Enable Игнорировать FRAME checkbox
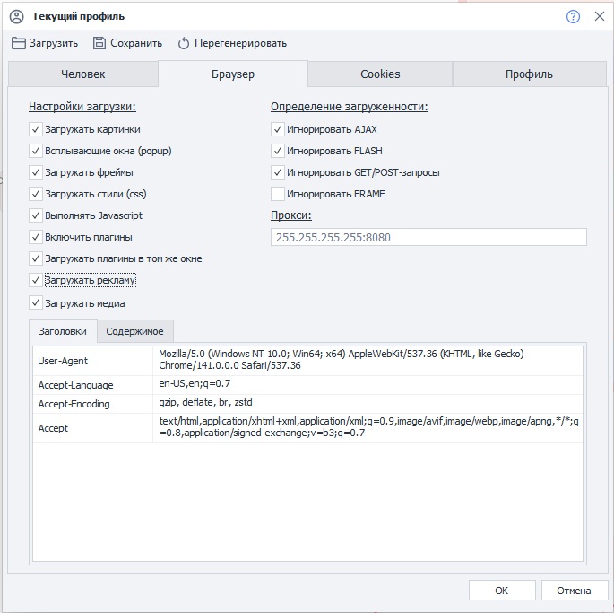Image resolution: width=614 pixels, height=613 pixels. pos(278,194)
